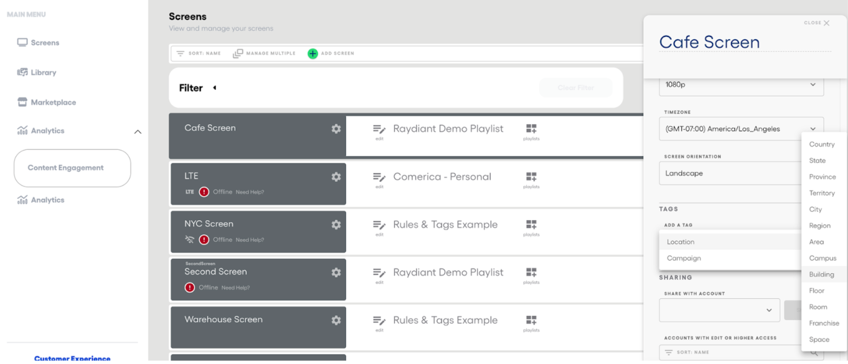Open Share With Account dropdown
Image resolution: width=848 pixels, height=364 pixels.
(719, 310)
